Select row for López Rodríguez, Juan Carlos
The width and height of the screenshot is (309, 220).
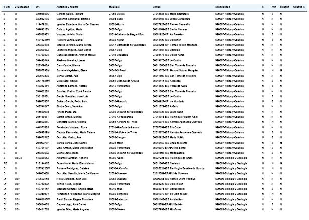155,50
